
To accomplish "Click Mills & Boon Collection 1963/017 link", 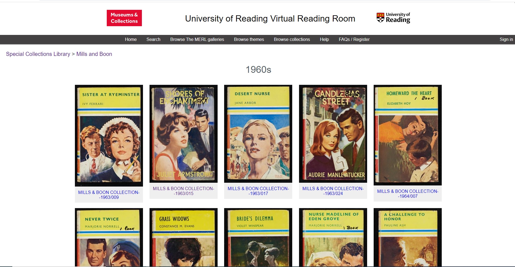I will (x=258, y=191).
